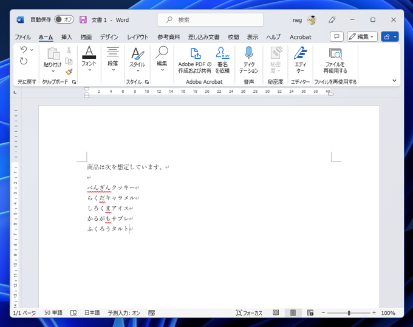Click the pen with sparkle icon in title bar

332,20
